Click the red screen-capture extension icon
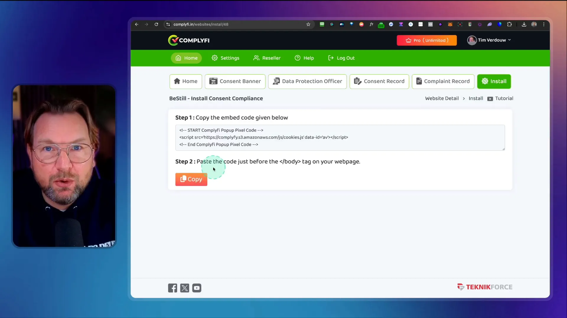This screenshot has height=318, width=567. 460,24
